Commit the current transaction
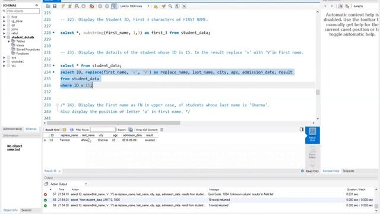The height and width of the screenshot is (214, 380). pyautogui.click(x=100, y=6)
